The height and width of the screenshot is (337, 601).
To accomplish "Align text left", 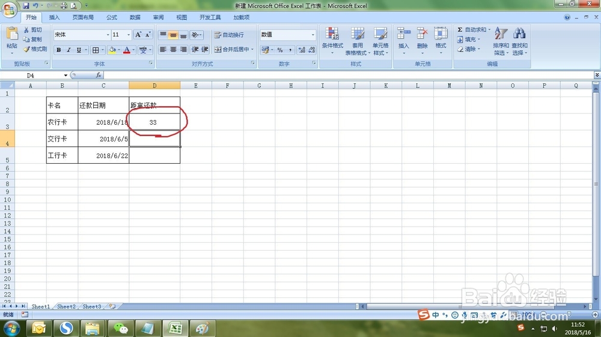I will pos(163,49).
